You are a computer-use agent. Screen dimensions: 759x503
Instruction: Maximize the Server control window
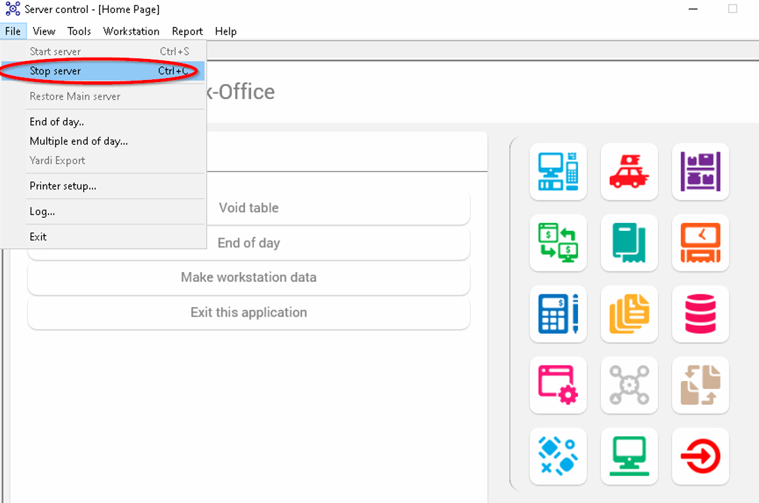(x=732, y=9)
